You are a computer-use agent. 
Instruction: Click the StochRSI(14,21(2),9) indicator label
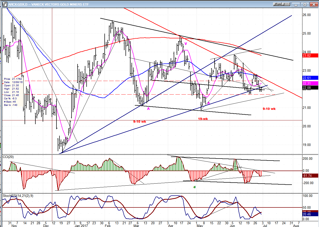click(x=17, y=195)
